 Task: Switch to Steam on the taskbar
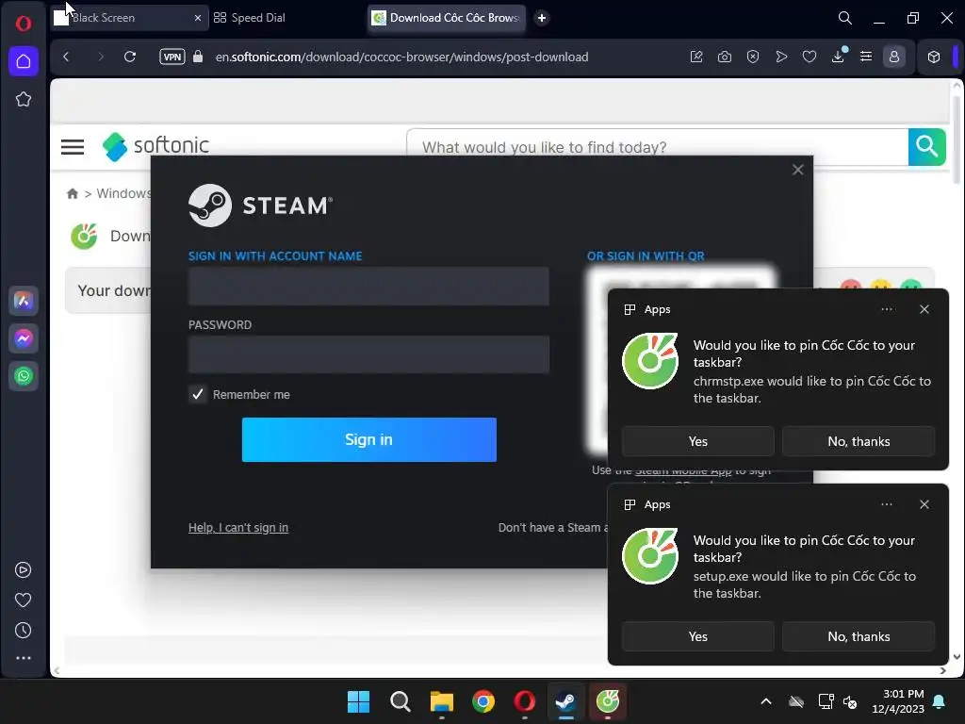click(x=565, y=701)
